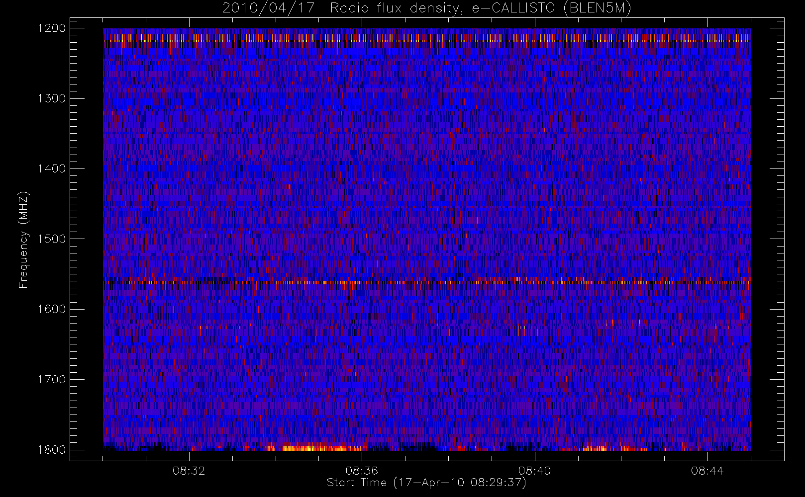805x497 pixels.
Task: Click the 08:32 time tick label
Action: point(189,471)
